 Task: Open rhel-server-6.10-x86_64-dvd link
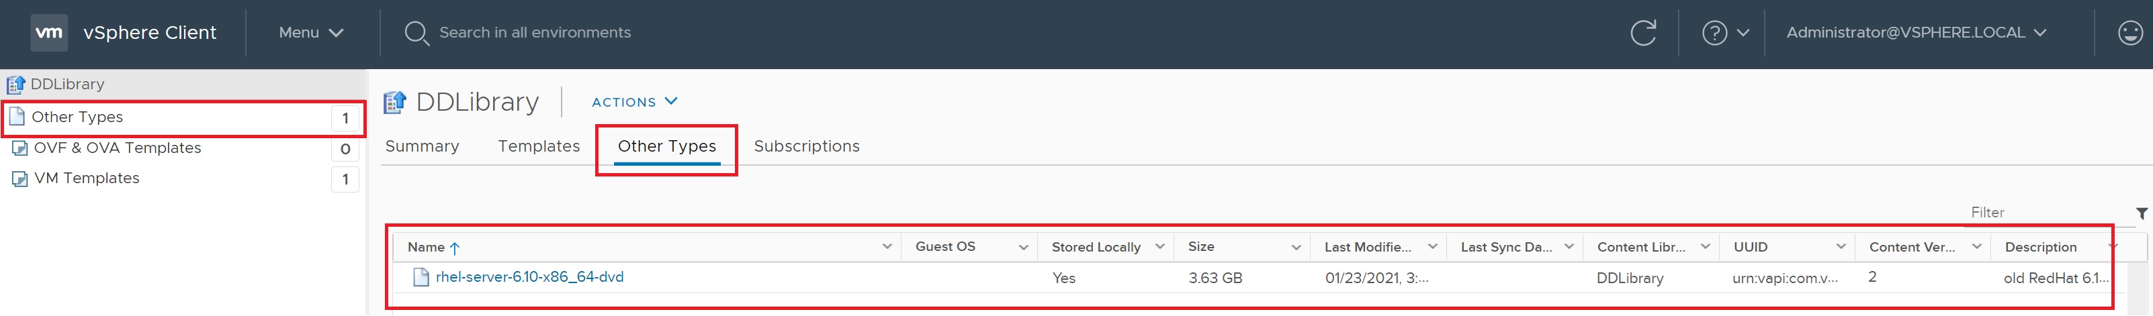[529, 278]
